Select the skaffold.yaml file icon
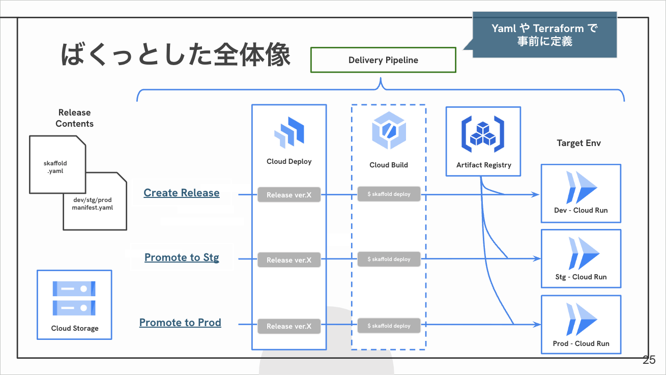Viewport: 666px width, 375px height. coord(57,164)
